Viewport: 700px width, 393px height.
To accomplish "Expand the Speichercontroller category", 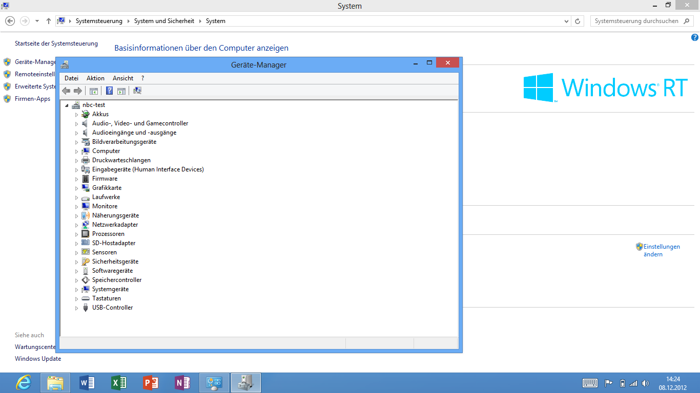I will [x=77, y=280].
